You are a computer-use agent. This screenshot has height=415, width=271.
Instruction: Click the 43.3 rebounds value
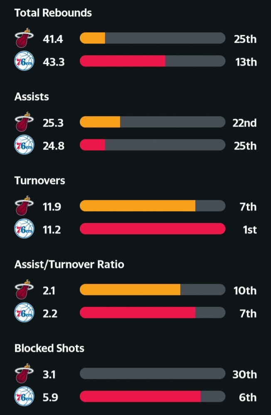click(x=54, y=62)
